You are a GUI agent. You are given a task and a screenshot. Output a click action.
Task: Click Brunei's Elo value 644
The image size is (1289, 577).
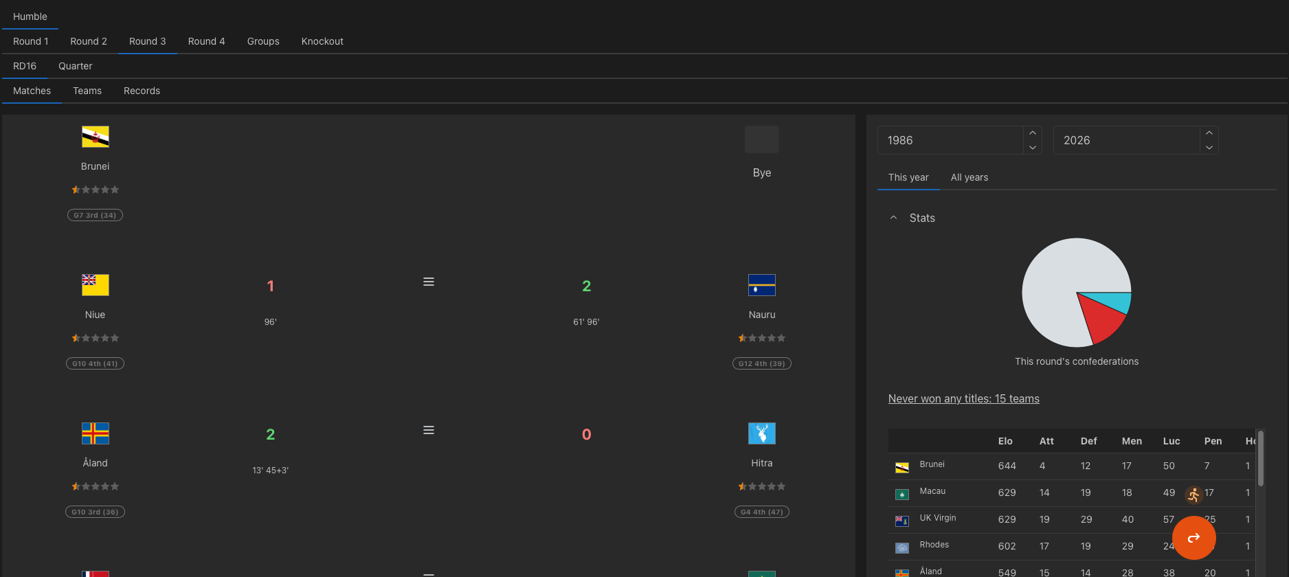point(1007,466)
